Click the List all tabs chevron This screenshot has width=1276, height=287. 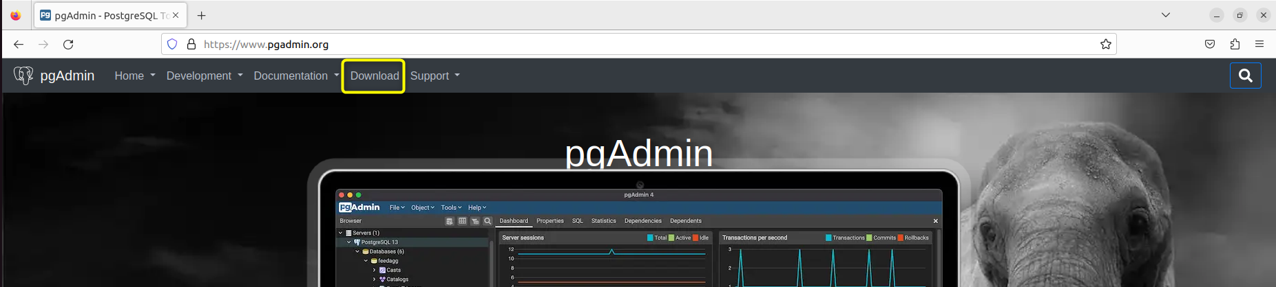click(1165, 15)
